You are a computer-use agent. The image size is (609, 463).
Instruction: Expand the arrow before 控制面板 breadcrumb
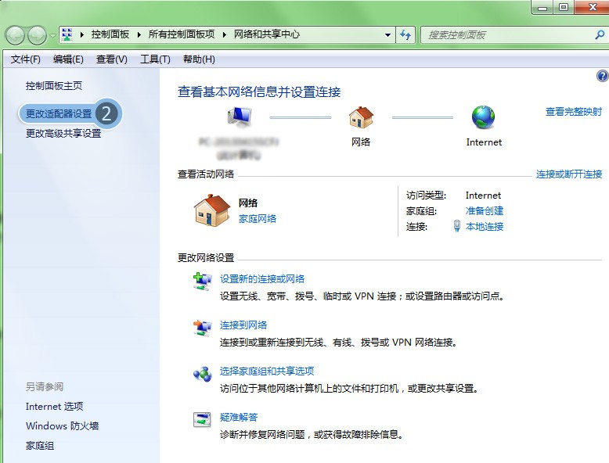pos(82,34)
